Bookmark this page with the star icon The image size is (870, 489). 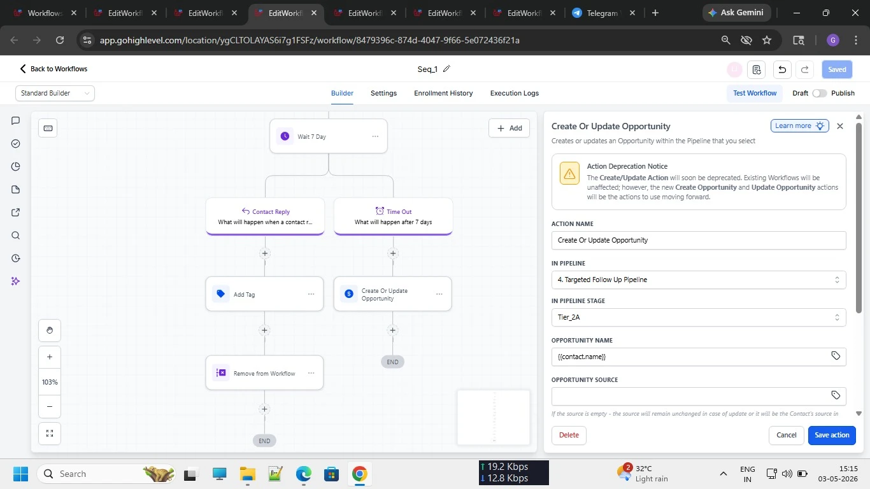pyautogui.click(x=767, y=40)
